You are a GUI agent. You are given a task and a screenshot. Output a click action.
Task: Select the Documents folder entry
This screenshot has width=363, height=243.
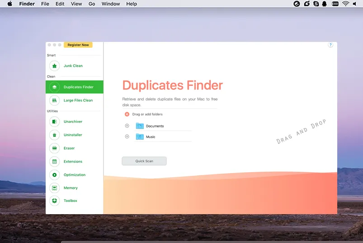(155, 126)
